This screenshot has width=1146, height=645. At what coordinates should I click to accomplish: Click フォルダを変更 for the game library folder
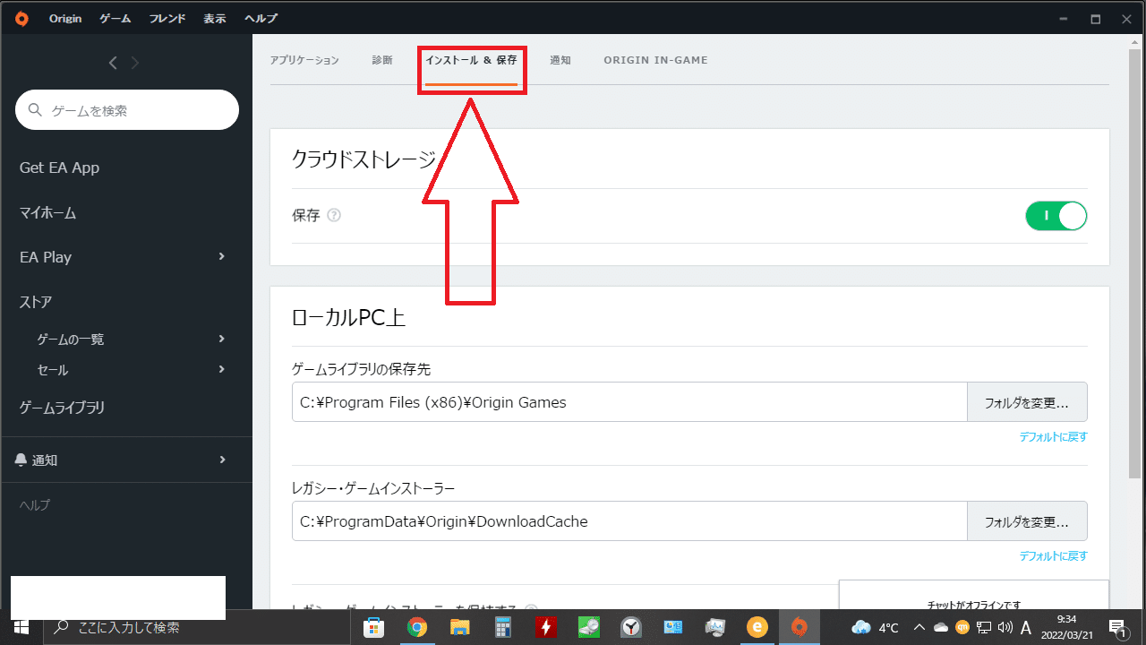(x=1027, y=401)
